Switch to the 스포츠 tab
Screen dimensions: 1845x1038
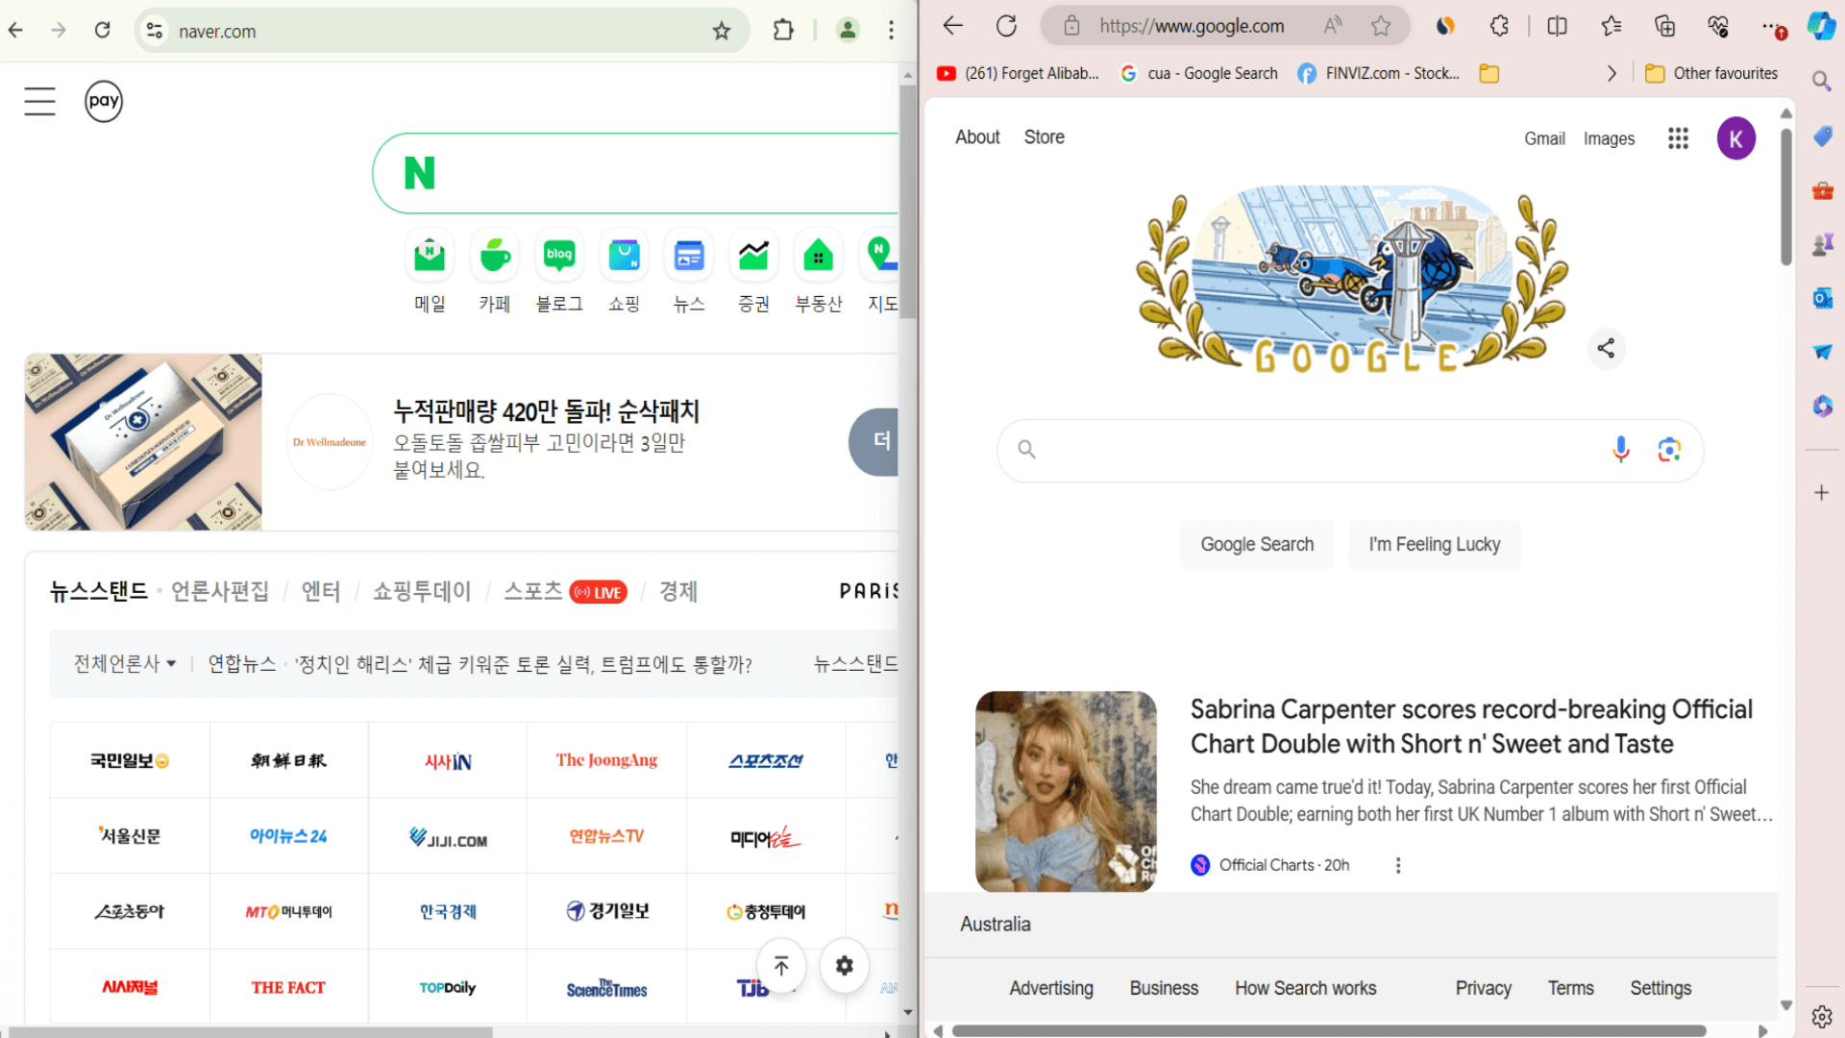533,591
